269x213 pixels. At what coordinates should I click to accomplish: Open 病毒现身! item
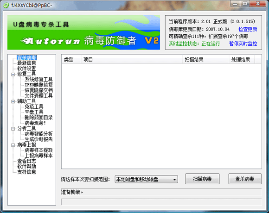click(35, 123)
